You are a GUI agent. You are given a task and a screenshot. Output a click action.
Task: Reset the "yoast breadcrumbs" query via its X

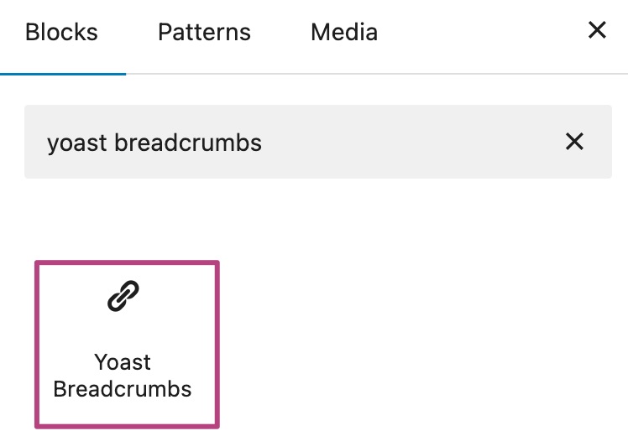pos(574,142)
